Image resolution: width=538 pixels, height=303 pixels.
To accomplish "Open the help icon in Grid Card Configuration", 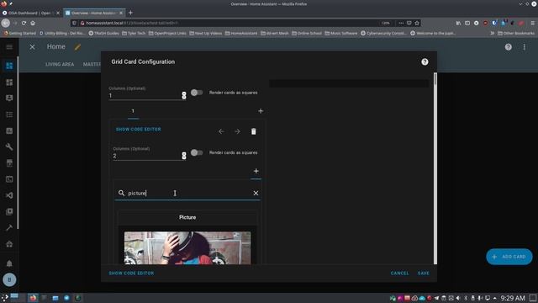I will (425, 61).
